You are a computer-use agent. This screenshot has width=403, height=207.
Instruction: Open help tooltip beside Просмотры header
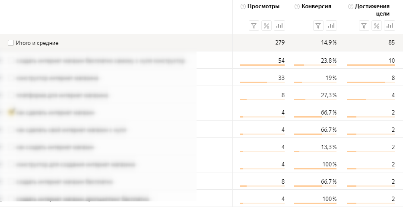point(243,6)
